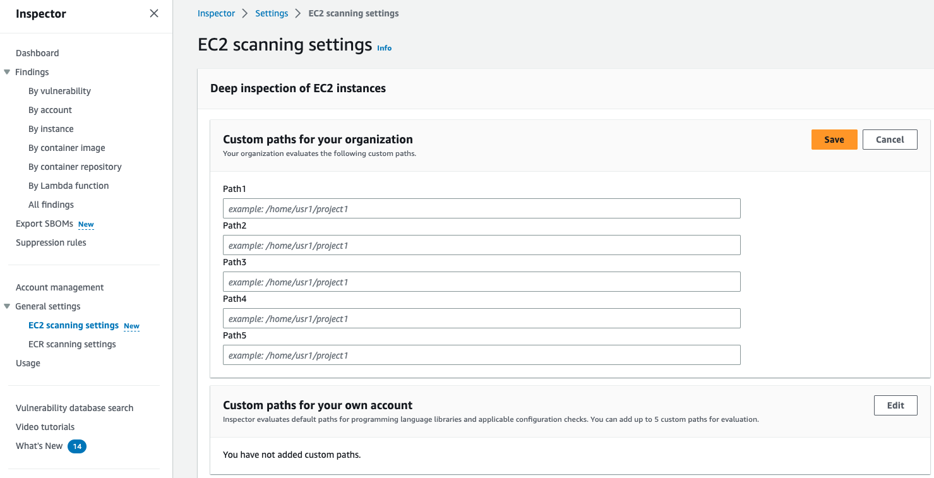View findings By container repository
Screen dimensions: 934x478
pyautogui.click(x=75, y=167)
